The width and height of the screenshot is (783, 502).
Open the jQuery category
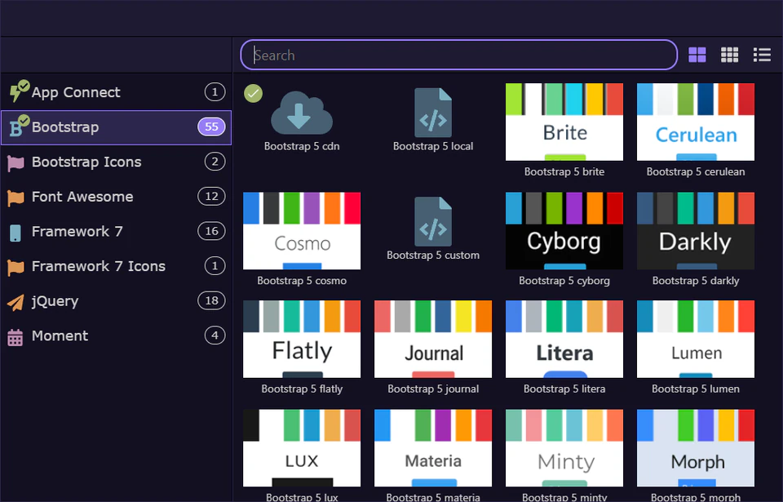click(x=116, y=301)
